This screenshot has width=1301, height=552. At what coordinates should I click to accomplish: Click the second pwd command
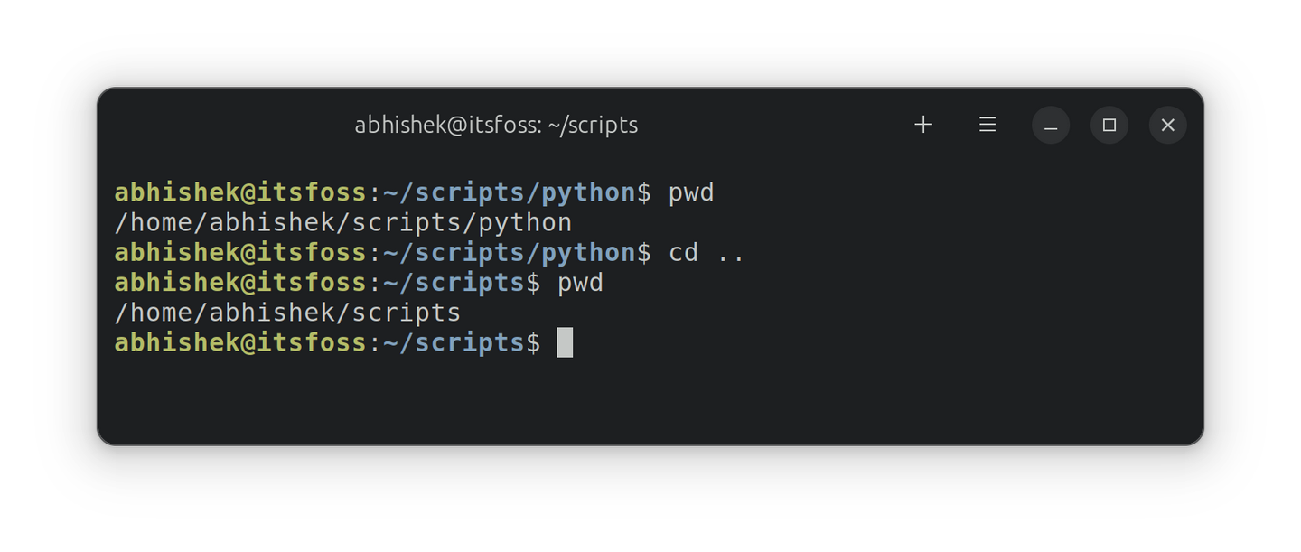tap(580, 283)
